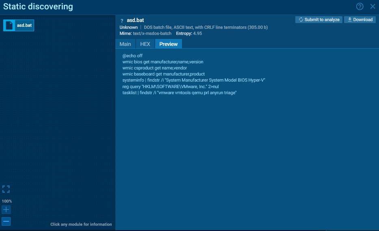
Task: Click the unknown verdict question mark icon
Action: click(122, 21)
